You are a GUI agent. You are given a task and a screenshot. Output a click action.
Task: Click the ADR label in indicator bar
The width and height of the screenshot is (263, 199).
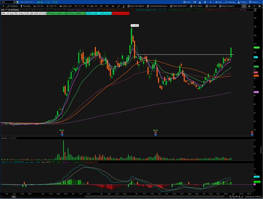(x=16, y=13)
